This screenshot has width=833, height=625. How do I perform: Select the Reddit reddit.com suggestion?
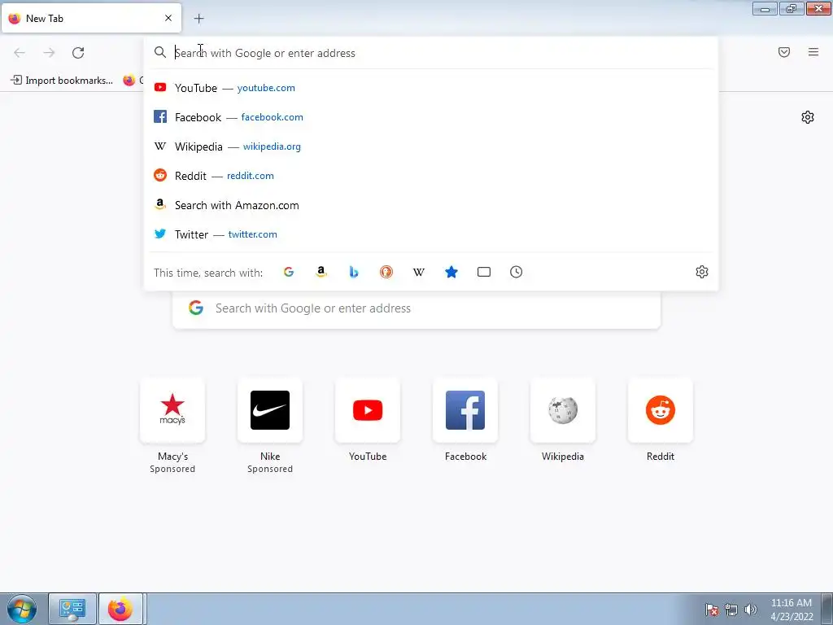point(431,176)
